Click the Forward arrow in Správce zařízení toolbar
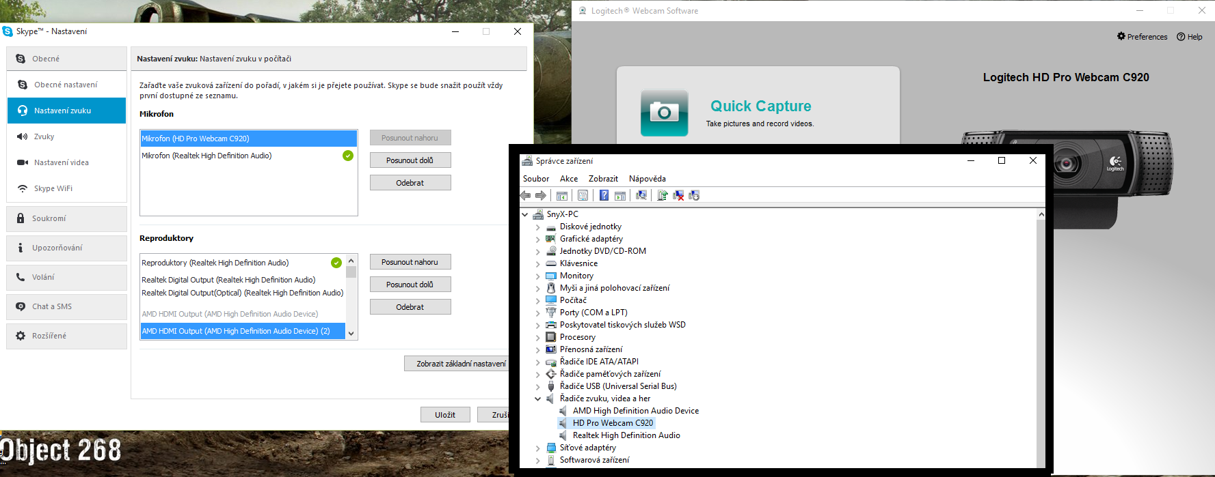 (541, 196)
